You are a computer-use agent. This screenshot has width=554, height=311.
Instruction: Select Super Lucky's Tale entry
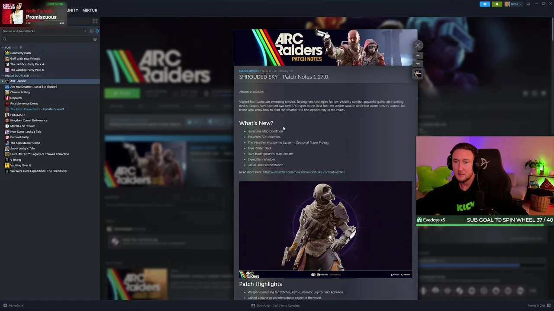click(23, 149)
